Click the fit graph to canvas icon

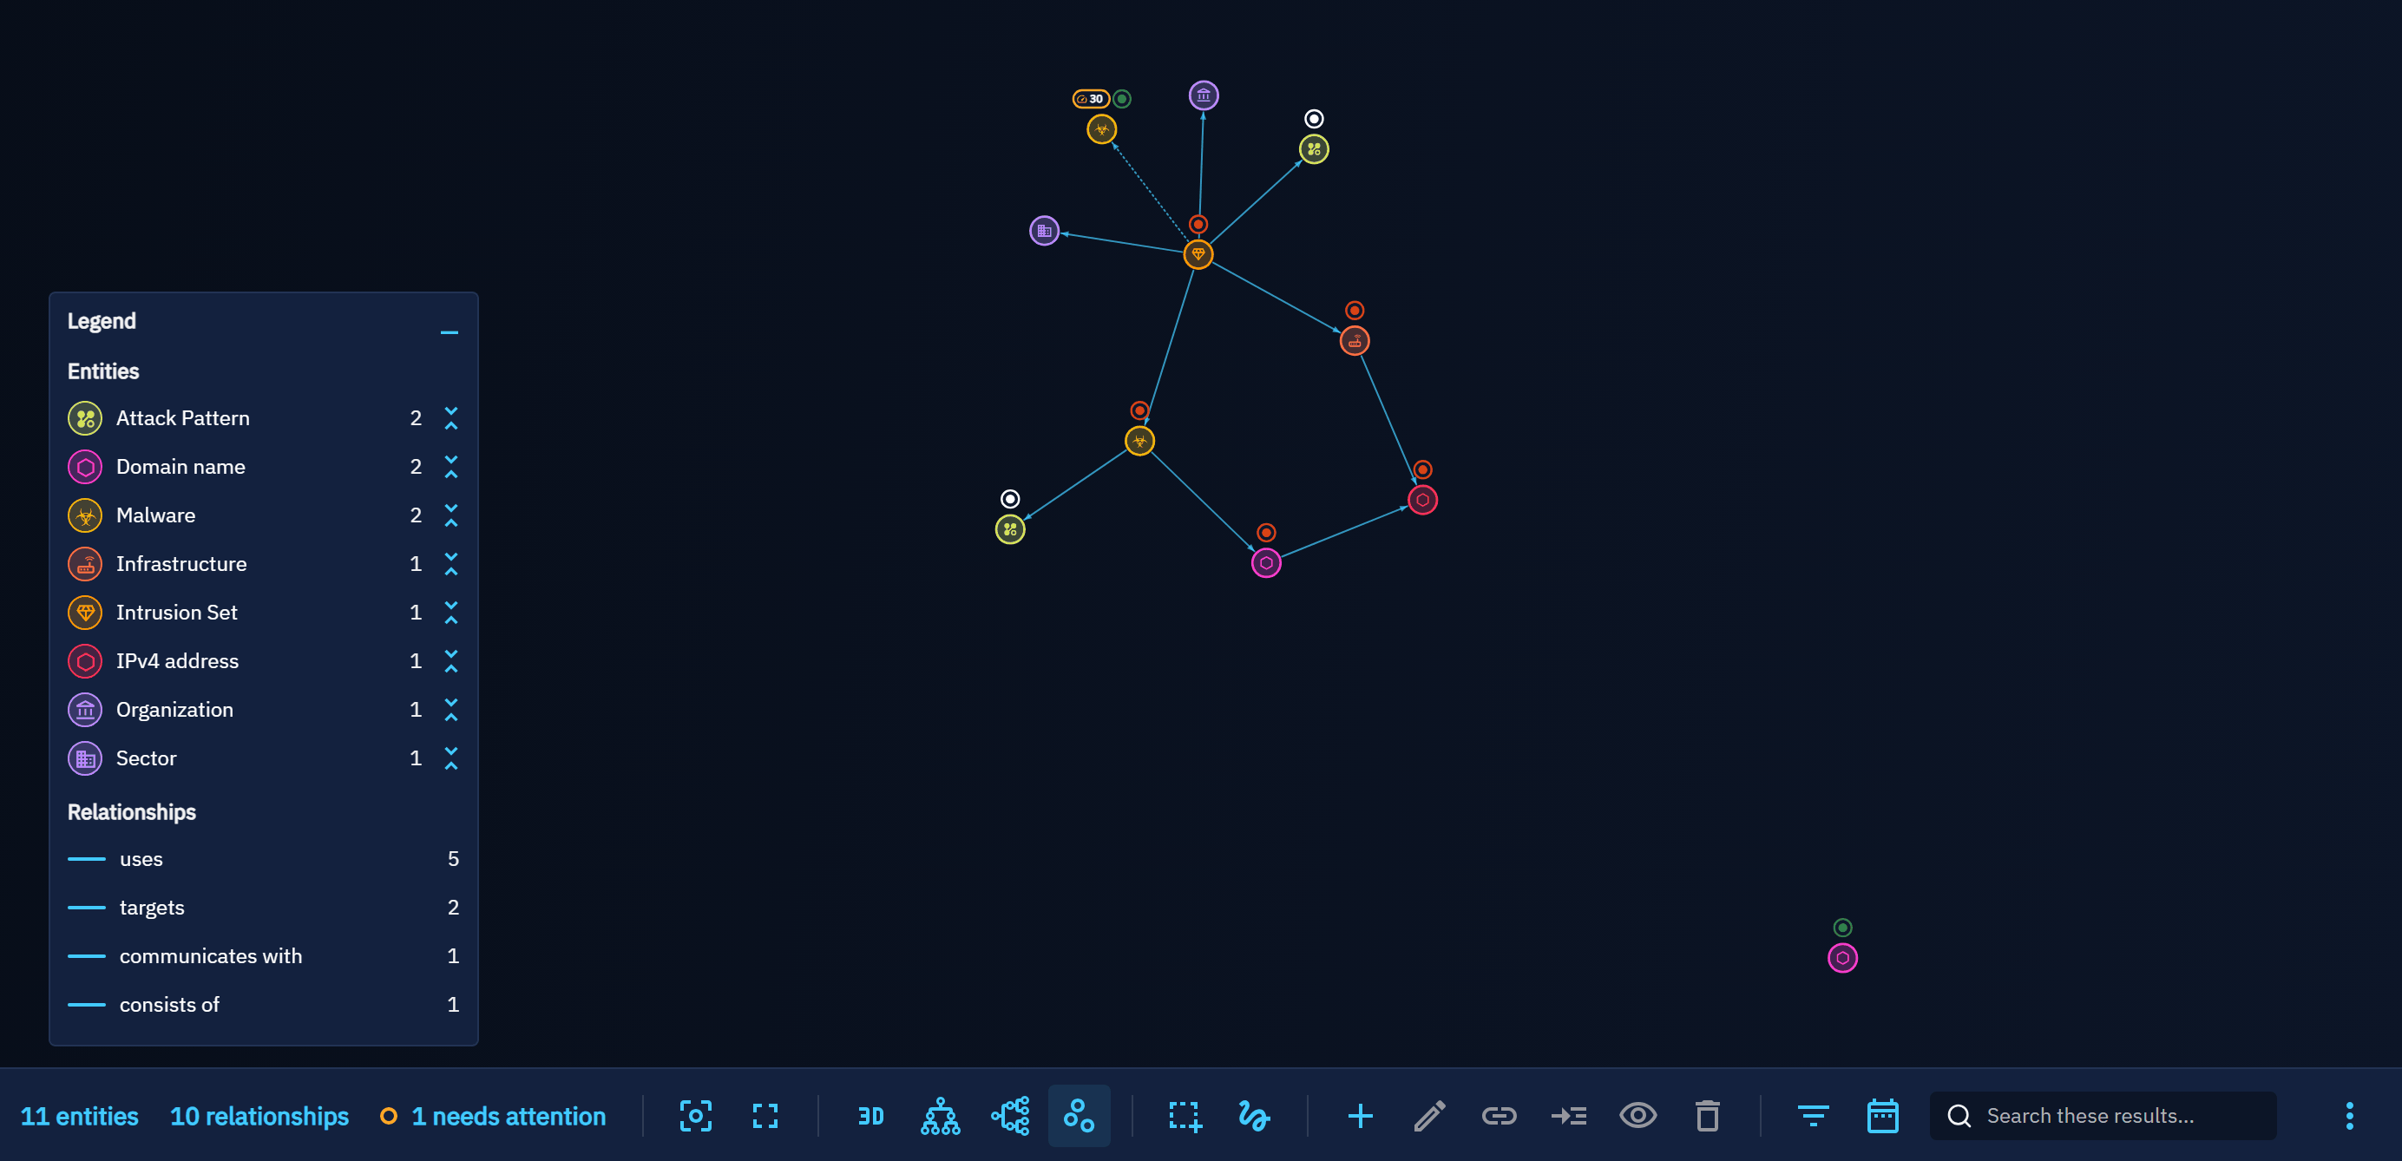pos(696,1115)
